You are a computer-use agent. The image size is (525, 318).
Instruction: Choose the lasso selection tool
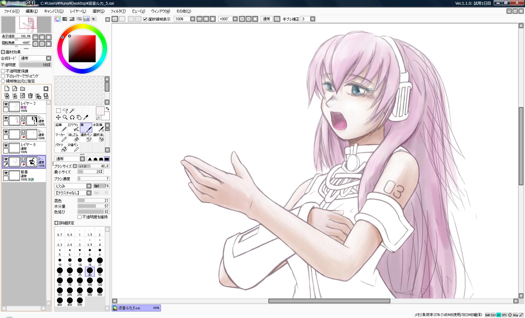pos(65,111)
